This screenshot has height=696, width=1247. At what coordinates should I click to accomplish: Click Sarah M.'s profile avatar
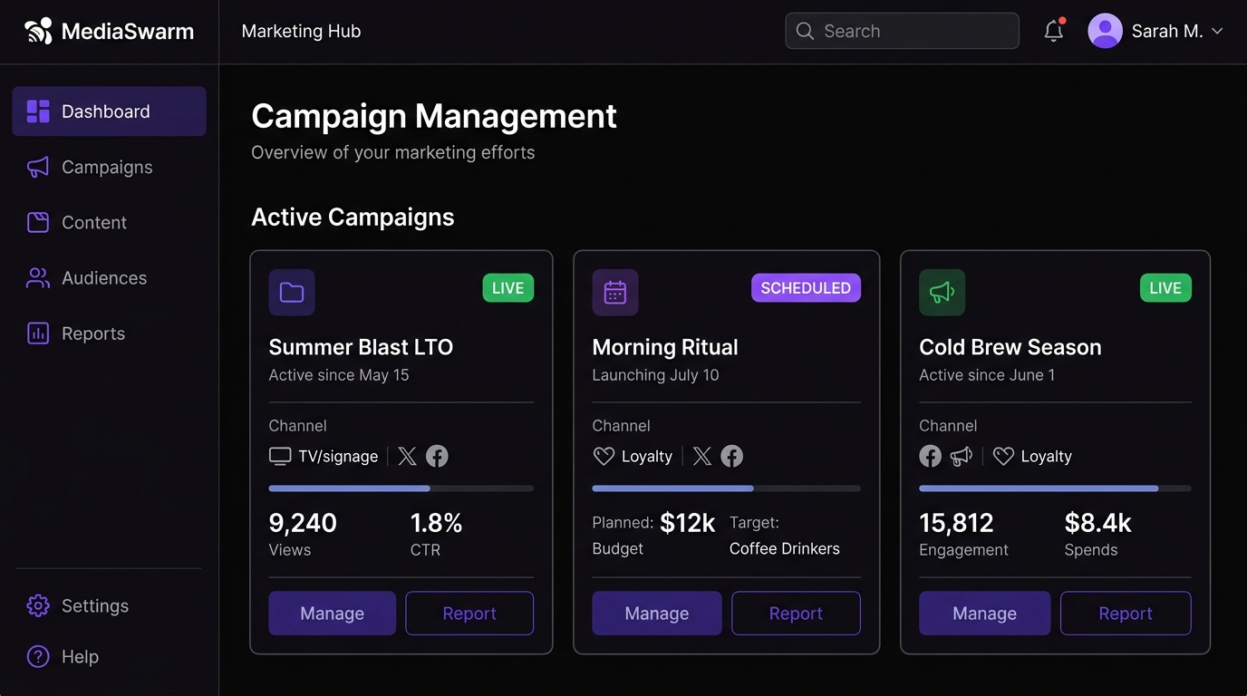pyautogui.click(x=1105, y=31)
